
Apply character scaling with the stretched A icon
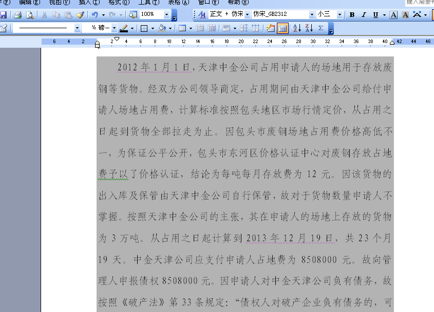point(417,14)
